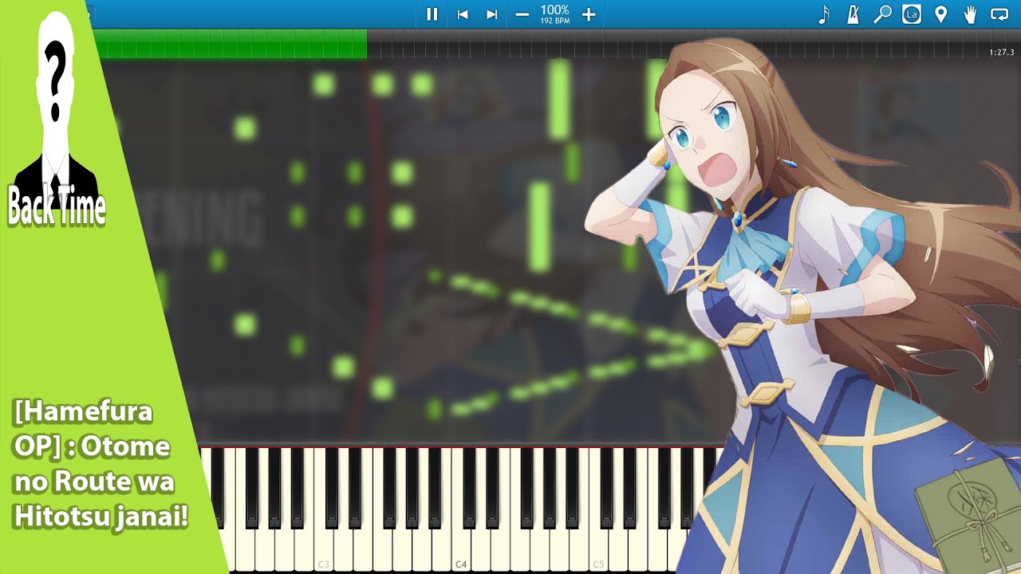The height and width of the screenshot is (574, 1021).
Task: Seek within the green played progress bar
Action: [x=230, y=44]
